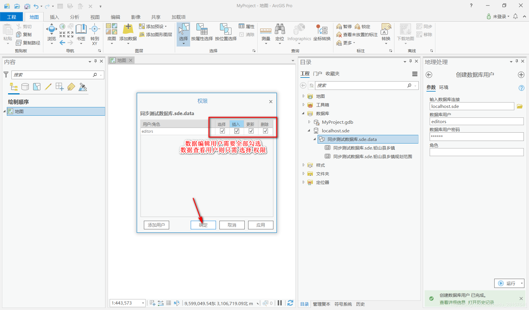Switch to the 编辑 ribbon tab
This screenshot has width=529, height=310.
click(x=115, y=17)
